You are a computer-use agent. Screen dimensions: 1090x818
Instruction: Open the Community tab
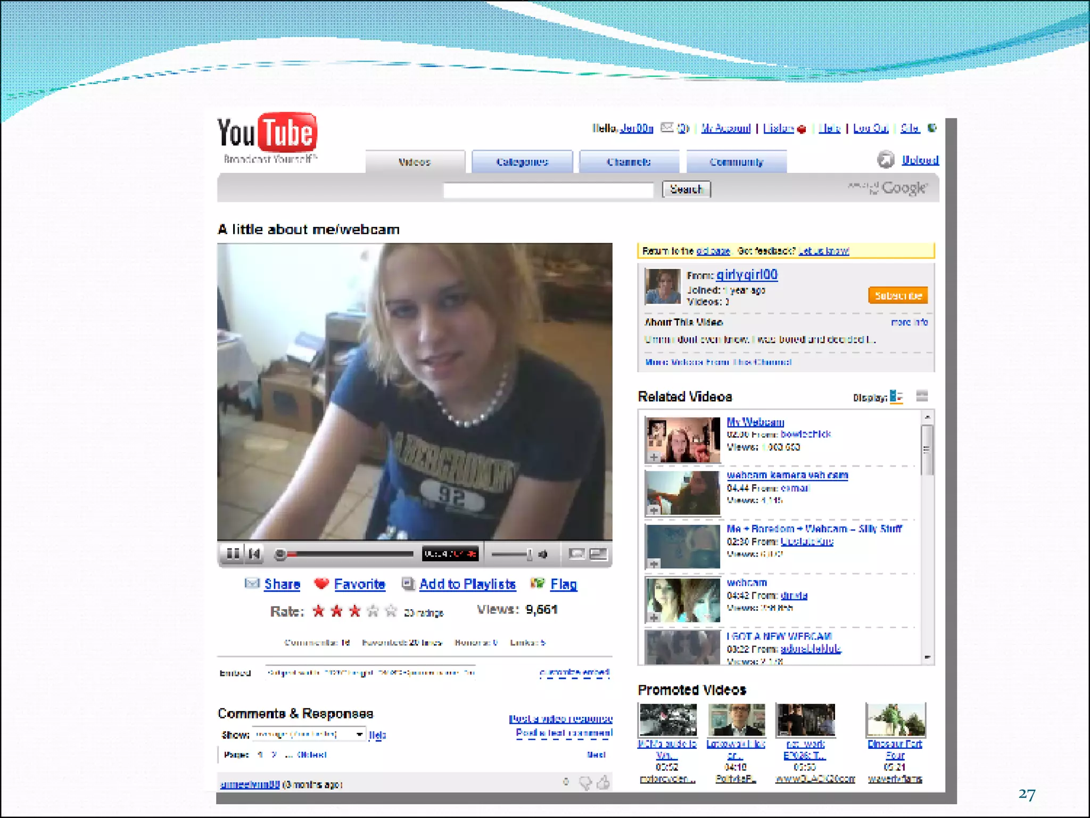736,162
